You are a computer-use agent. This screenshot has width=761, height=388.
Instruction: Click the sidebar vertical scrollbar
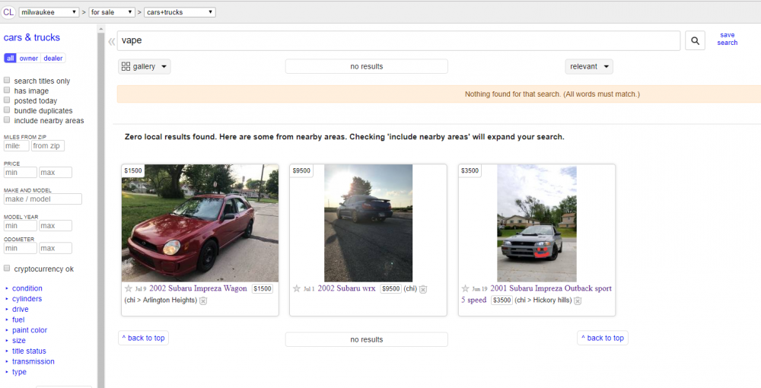101,208
